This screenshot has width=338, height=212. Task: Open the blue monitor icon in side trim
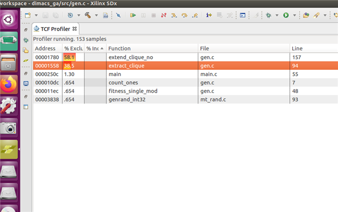26,83
